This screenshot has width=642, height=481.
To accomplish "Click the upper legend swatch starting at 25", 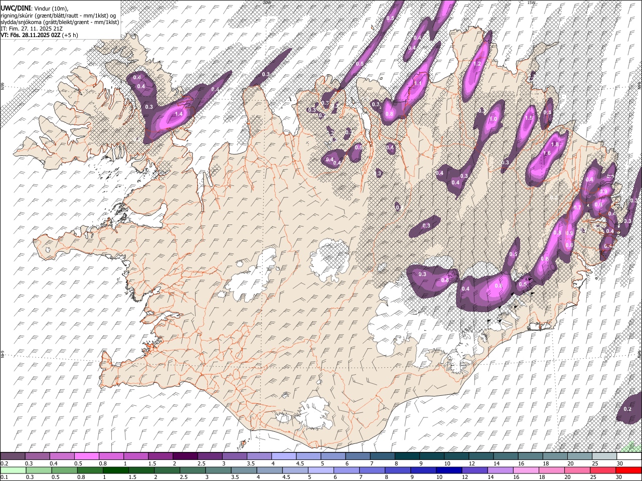I will click(x=604, y=456).
